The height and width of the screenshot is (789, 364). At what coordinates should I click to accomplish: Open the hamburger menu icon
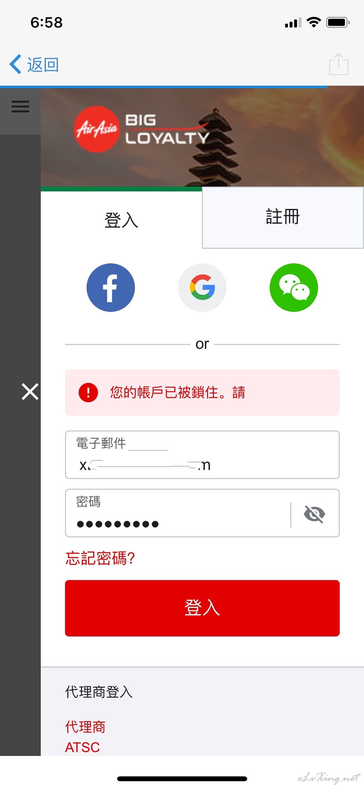coord(20,107)
